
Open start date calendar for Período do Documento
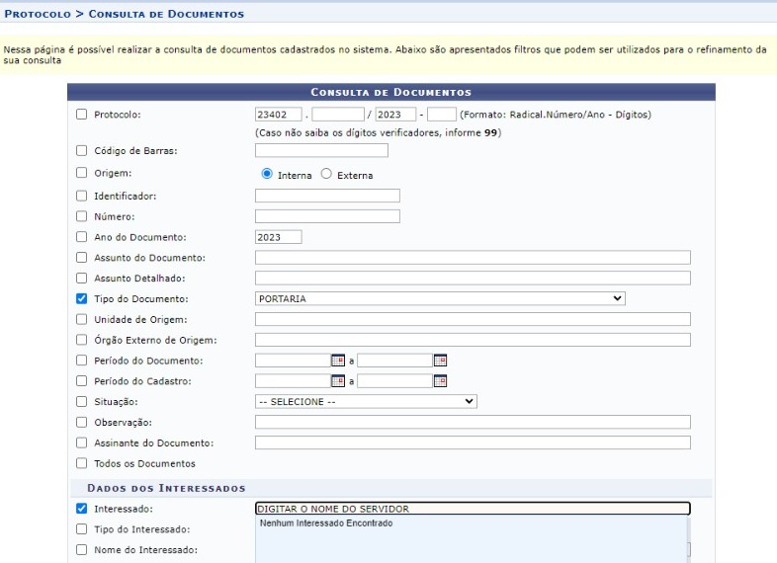pyautogui.click(x=338, y=361)
